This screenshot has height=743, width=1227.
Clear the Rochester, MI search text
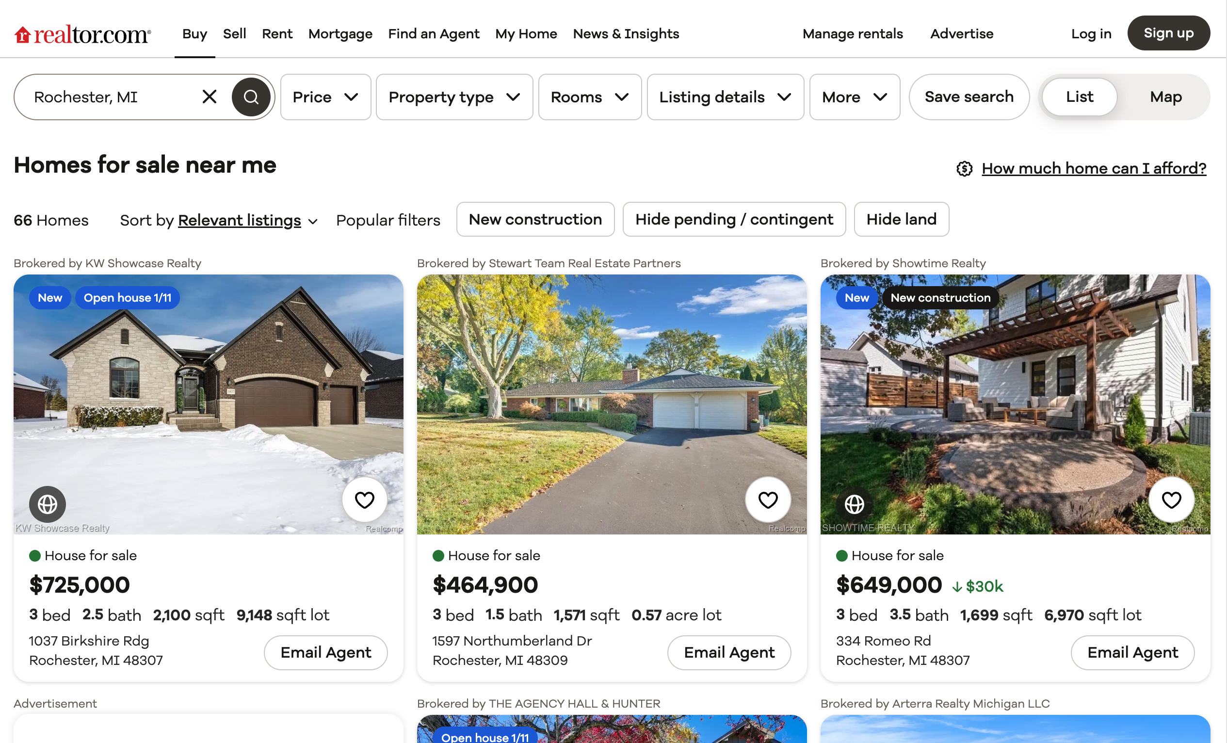pos(210,97)
